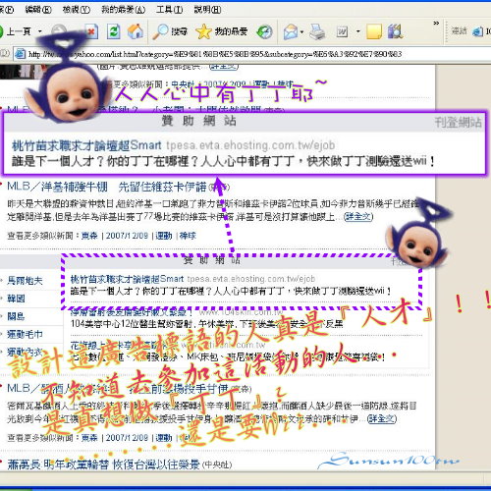The width and height of the screenshot is (491, 491).
Task: Stop loading with the red X page icon
Action: coord(91,31)
